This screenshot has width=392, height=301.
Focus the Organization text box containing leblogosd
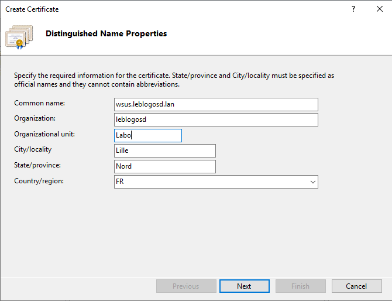point(216,119)
